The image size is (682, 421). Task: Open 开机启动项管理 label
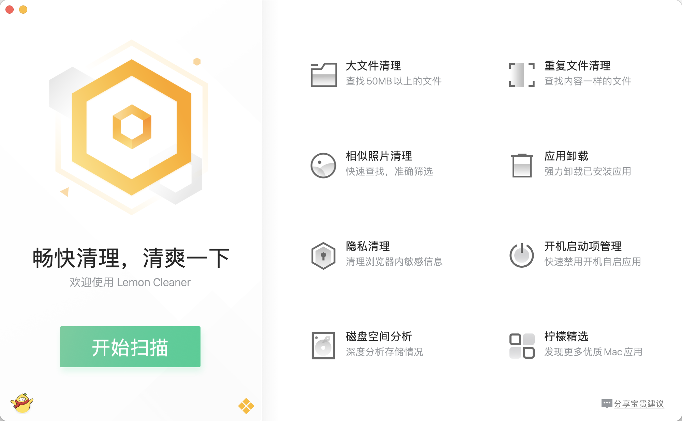click(x=583, y=246)
